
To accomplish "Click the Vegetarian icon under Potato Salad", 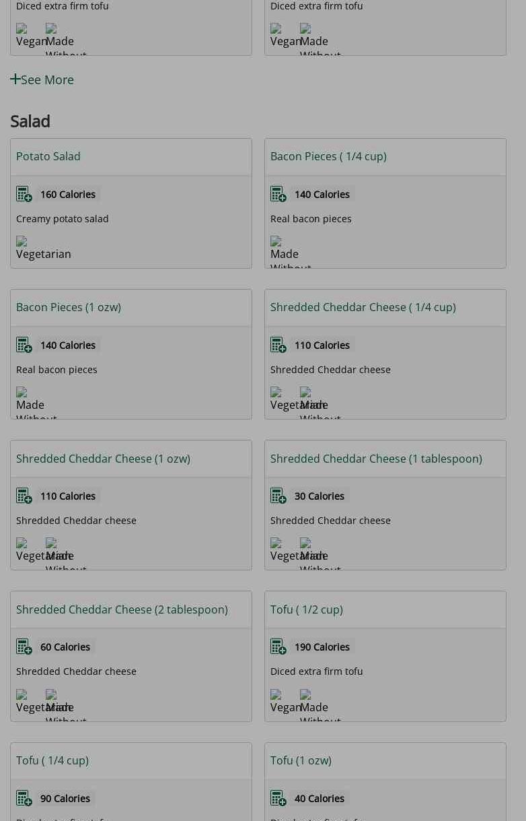I will [x=22, y=241].
